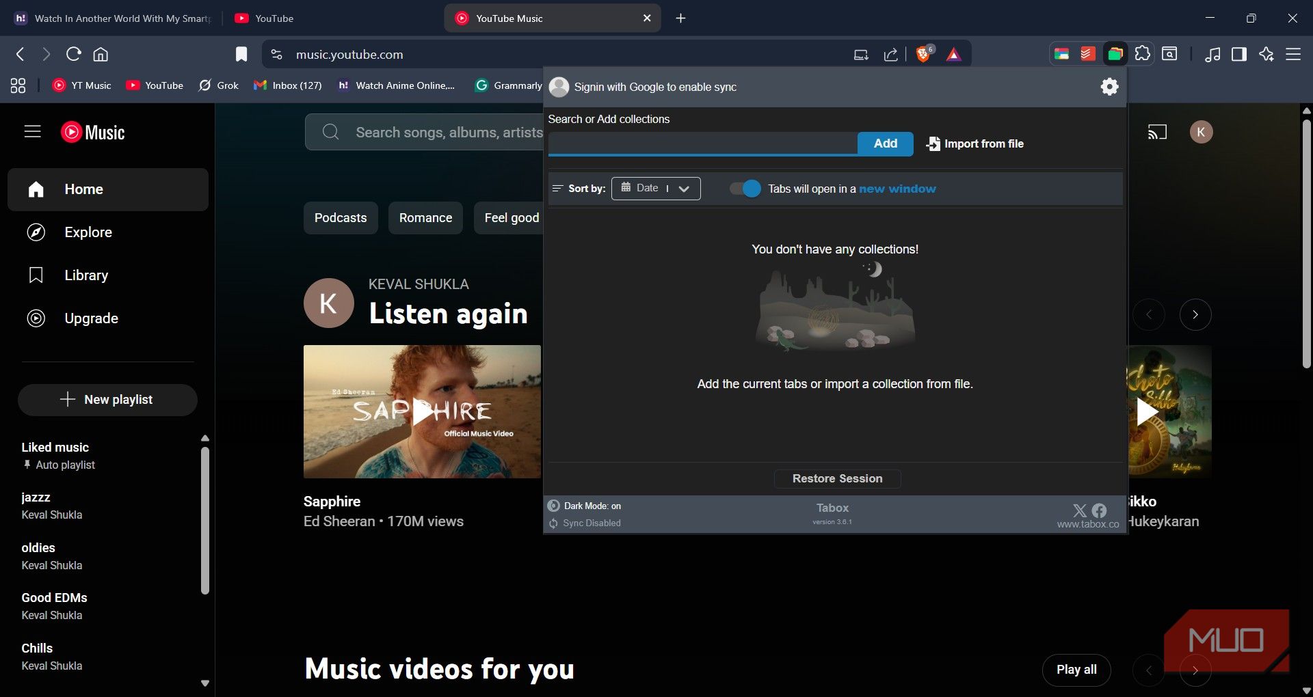Open the Brave Leo AI sparkle icon
Viewport: 1313px width, 697px height.
point(1266,54)
